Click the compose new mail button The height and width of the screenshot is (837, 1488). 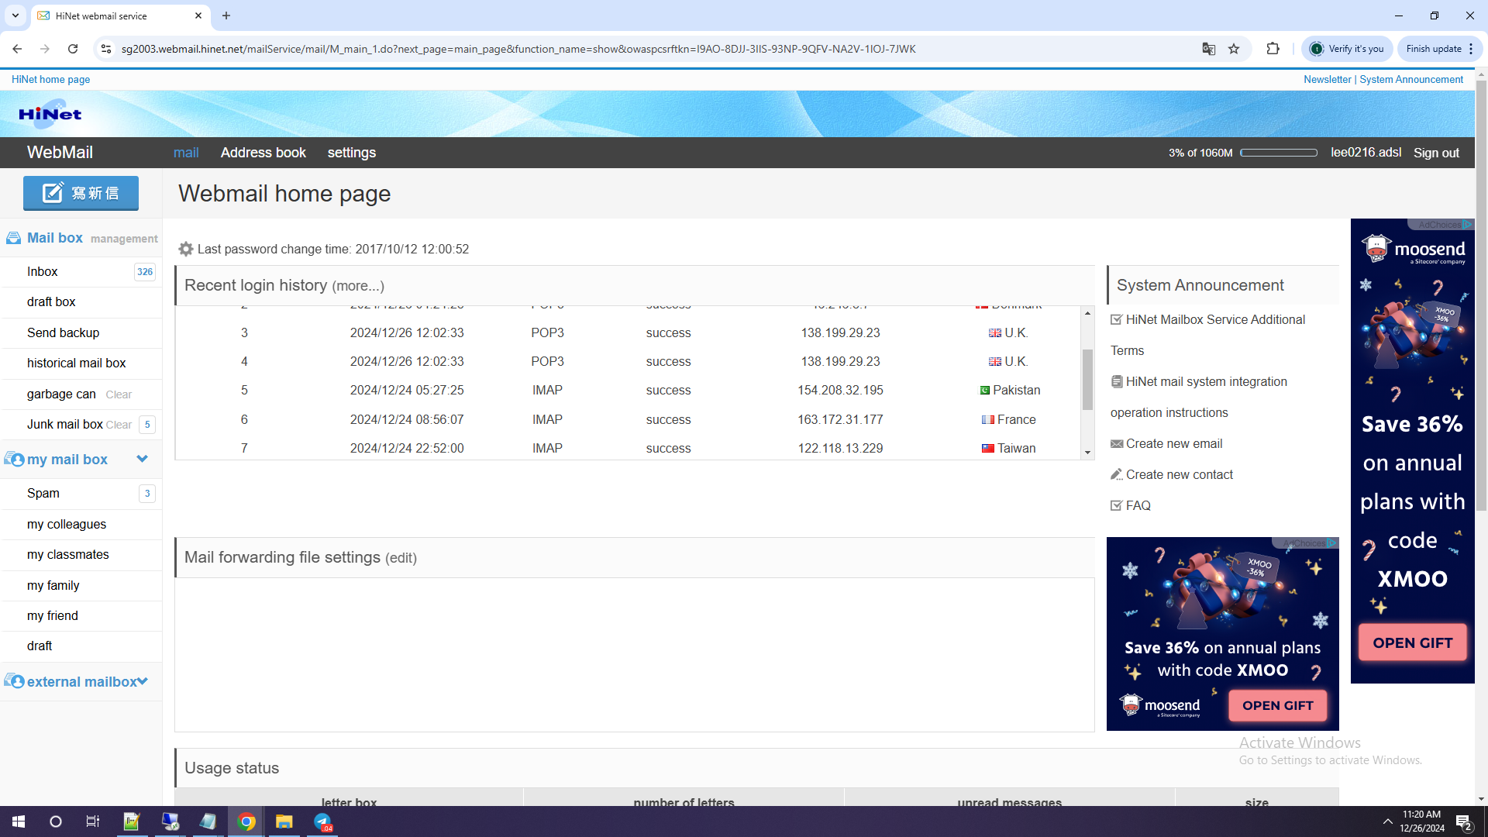(81, 193)
